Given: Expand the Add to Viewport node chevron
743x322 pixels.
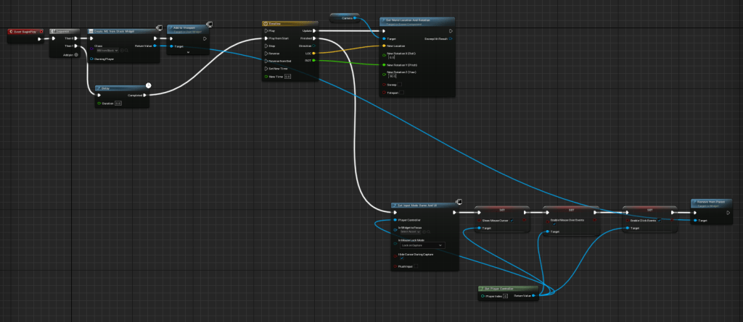Looking at the screenshot, I should coord(187,51).
